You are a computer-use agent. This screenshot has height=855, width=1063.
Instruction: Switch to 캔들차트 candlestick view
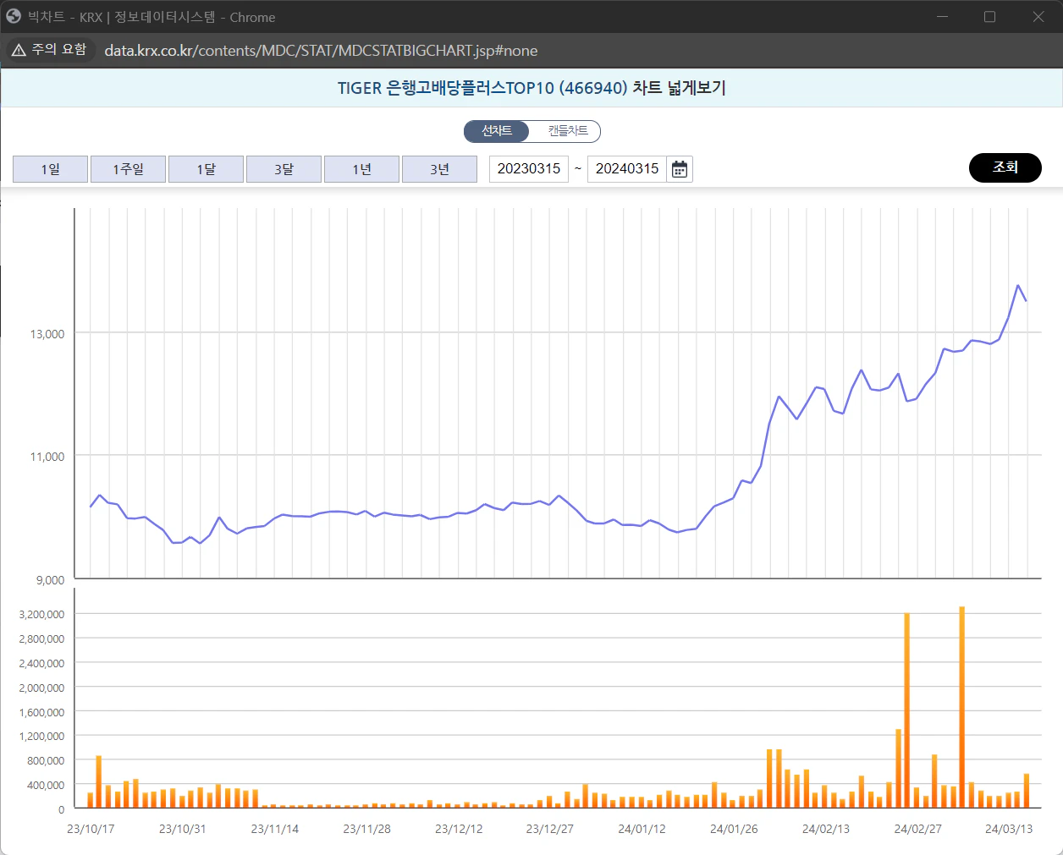tap(567, 131)
